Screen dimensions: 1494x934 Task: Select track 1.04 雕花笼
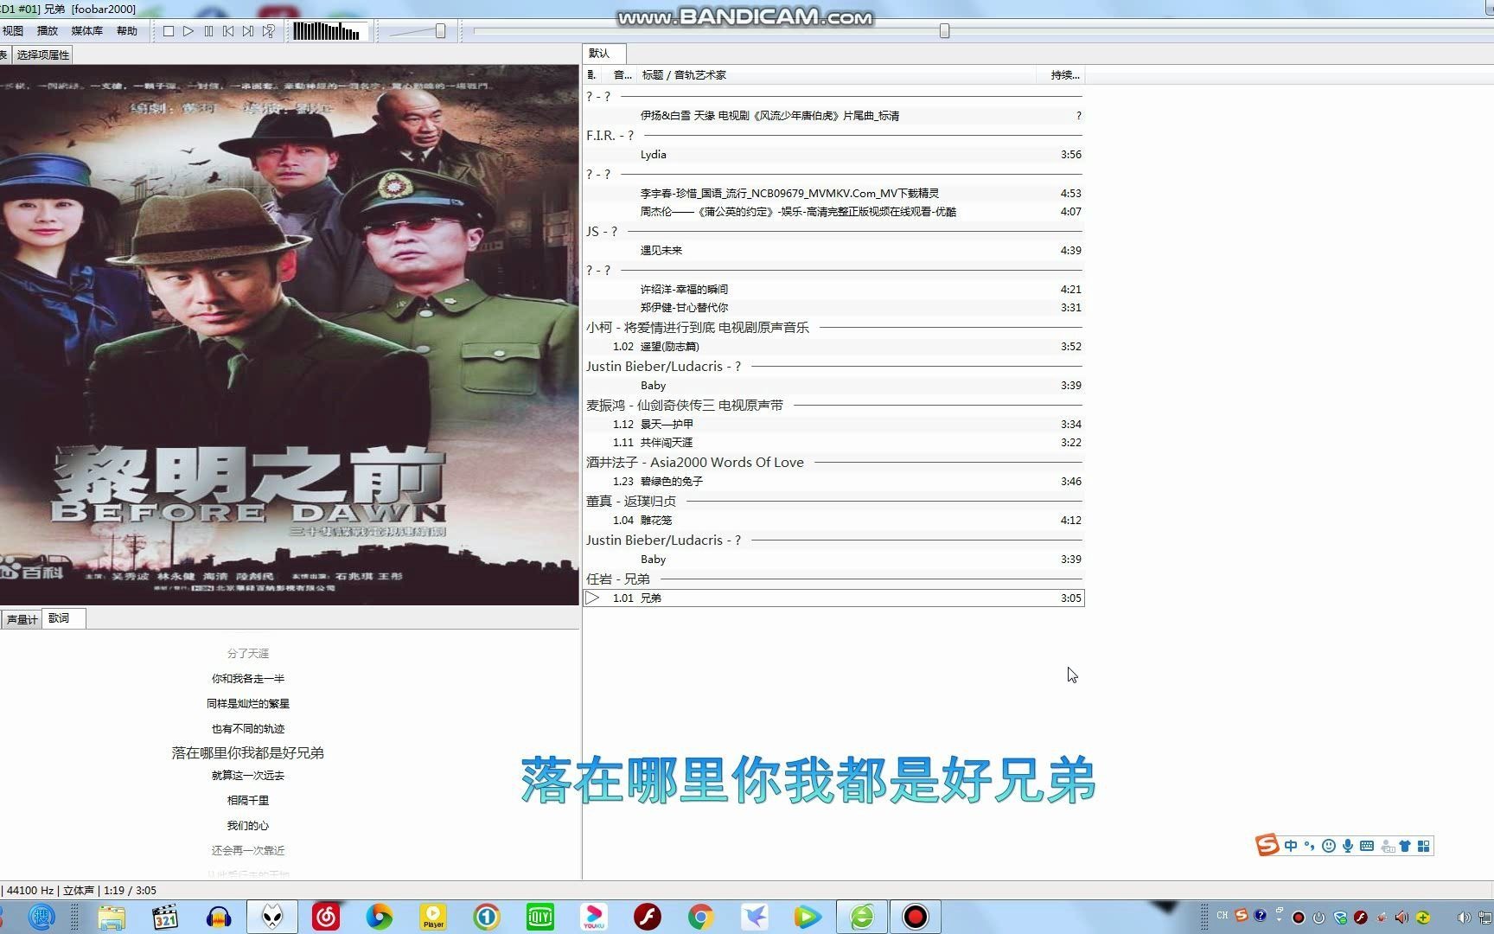[x=833, y=521]
